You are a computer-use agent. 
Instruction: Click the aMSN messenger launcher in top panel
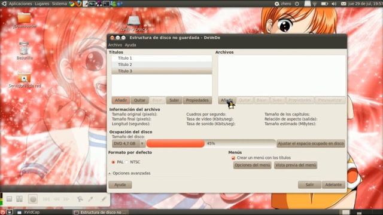(113, 4)
